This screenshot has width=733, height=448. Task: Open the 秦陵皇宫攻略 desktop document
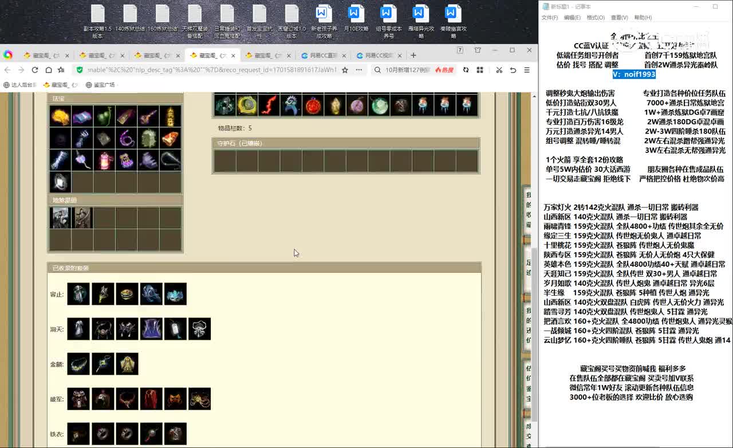[453, 22]
